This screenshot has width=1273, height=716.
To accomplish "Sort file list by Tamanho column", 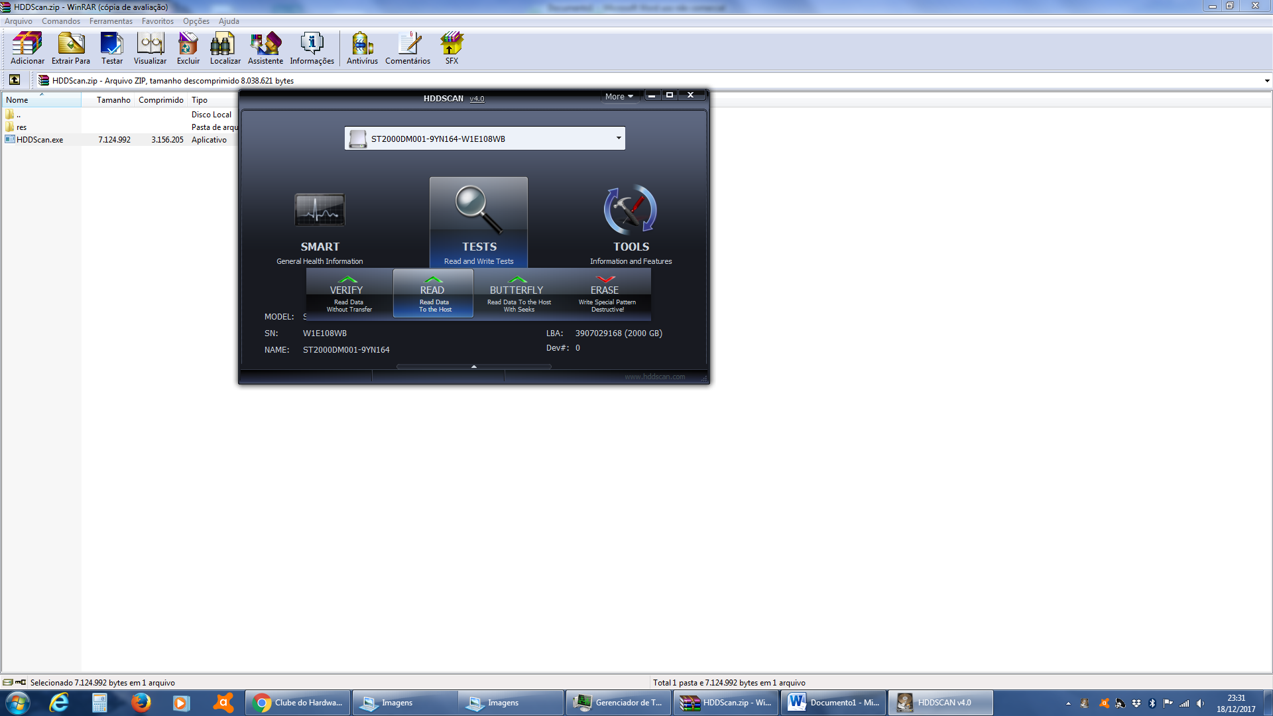I will click(108, 100).
